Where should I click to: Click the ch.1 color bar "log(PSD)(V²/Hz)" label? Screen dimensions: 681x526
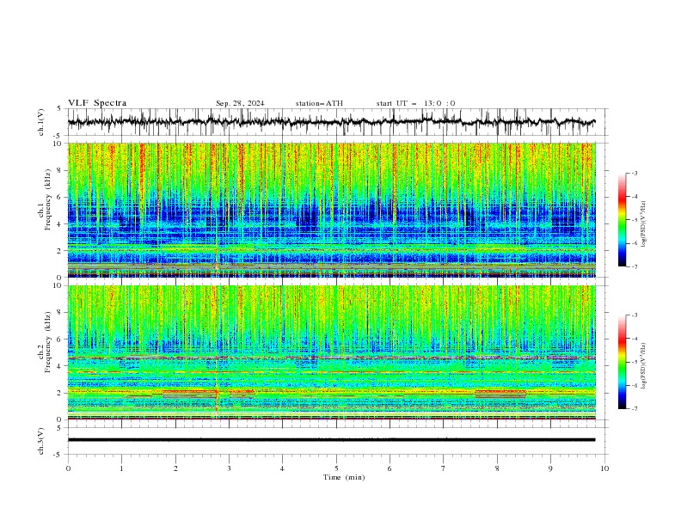coord(643,224)
